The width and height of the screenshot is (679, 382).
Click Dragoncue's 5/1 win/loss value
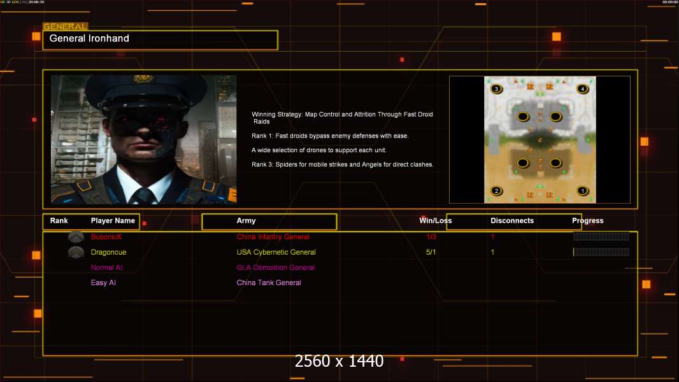(431, 252)
